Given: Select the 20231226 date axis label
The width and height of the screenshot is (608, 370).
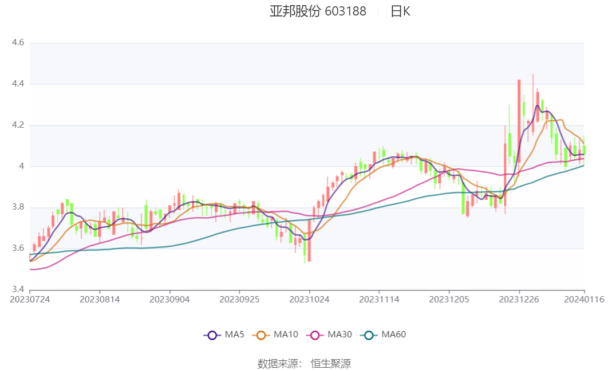Looking at the screenshot, I should 519,300.
